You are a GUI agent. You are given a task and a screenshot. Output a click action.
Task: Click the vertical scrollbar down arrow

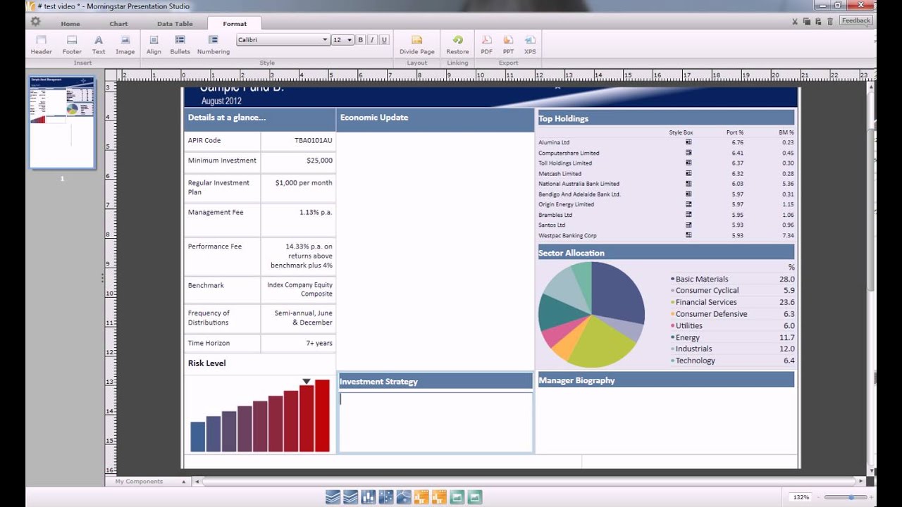coord(872,471)
